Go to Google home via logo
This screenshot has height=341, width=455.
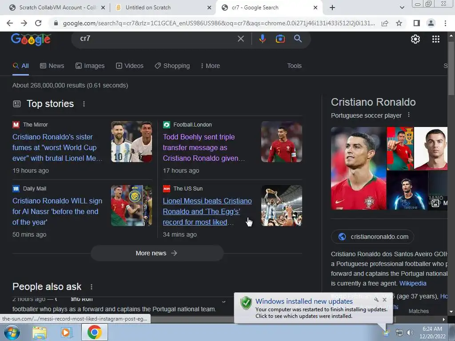(x=31, y=39)
